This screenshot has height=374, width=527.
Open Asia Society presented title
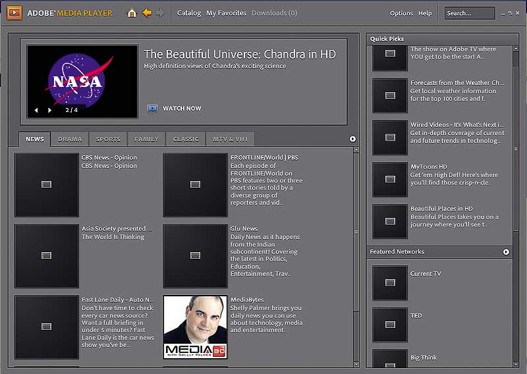pos(117,228)
